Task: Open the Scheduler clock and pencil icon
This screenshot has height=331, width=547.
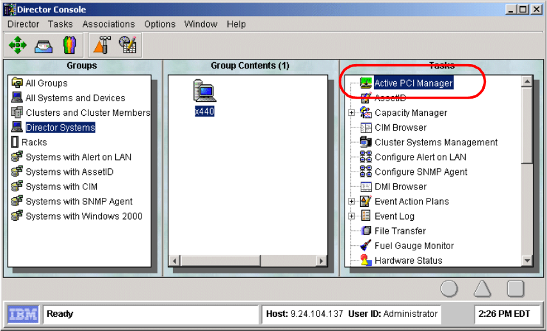Action: coord(127,45)
